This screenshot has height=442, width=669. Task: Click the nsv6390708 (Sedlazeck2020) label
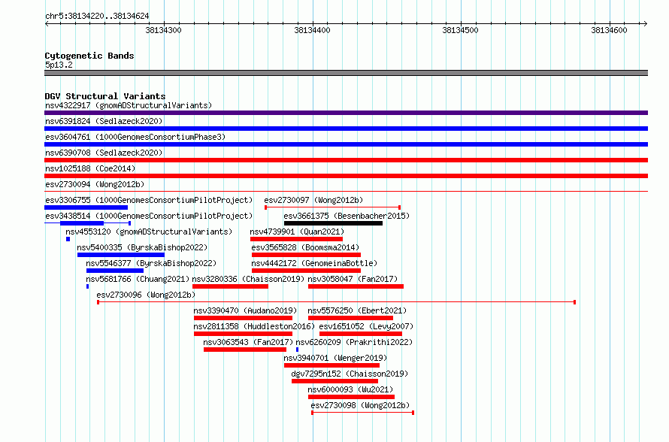click(x=104, y=153)
